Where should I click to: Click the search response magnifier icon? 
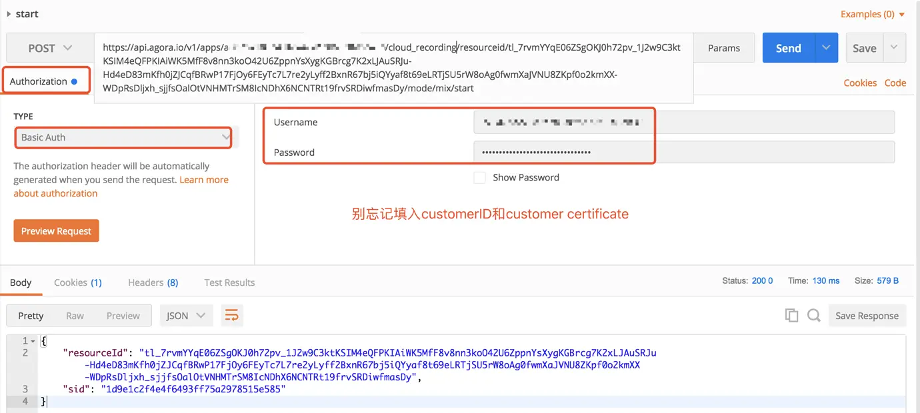click(x=813, y=316)
